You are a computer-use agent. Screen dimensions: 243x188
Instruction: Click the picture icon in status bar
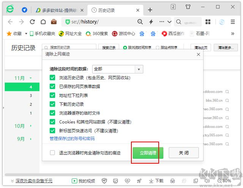coord(115,181)
